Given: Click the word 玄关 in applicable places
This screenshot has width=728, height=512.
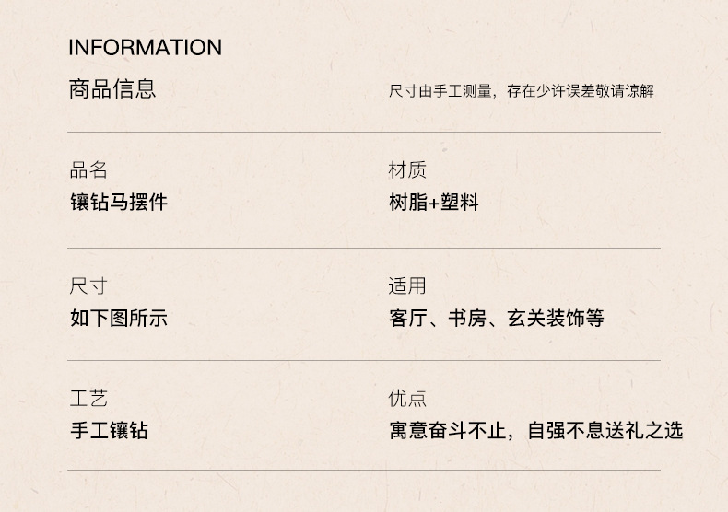Looking at the screenshot, I should coord(526,318).
